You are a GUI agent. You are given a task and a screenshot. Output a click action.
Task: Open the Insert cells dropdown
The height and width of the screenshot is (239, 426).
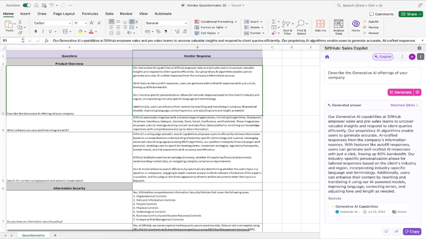[253, 21]
